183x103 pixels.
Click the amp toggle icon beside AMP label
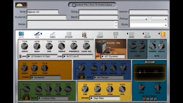point(20,56)
